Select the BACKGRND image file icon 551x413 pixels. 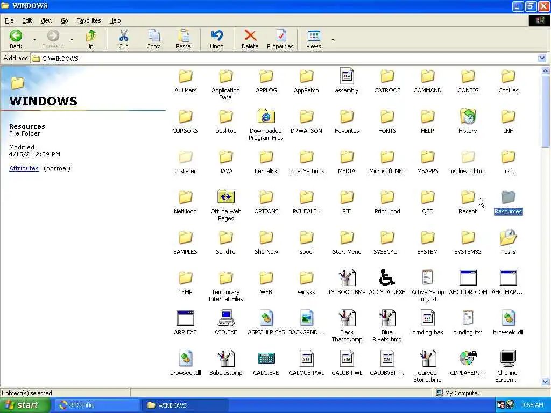coord(306,318)
